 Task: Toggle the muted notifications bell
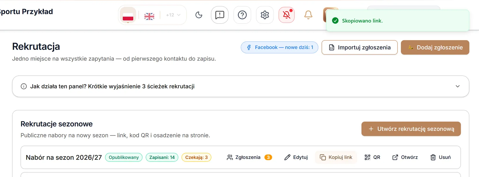click(x=287, y=15)
